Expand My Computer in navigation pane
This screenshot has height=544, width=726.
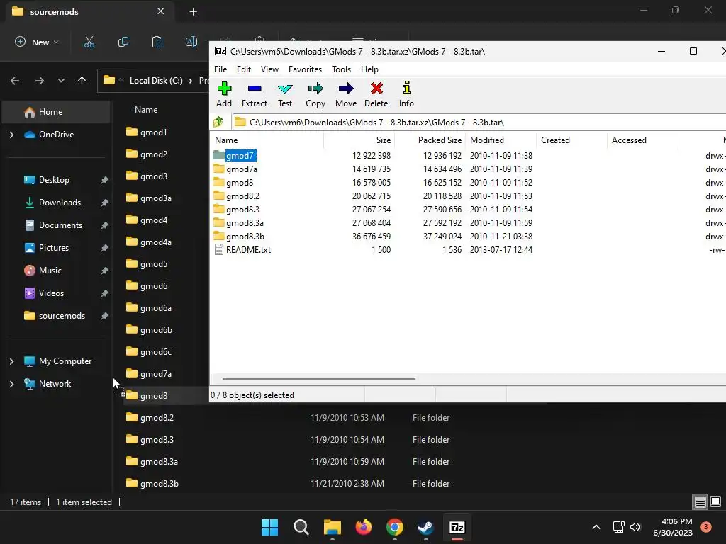11,361
